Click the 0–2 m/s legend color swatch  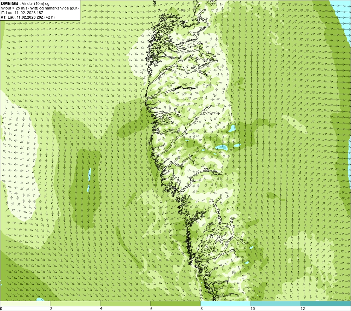[x=25, y=304]
